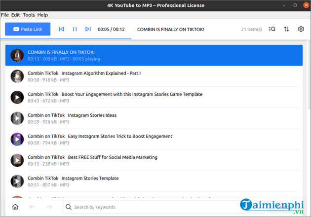Skip to next track

point(88,29)
